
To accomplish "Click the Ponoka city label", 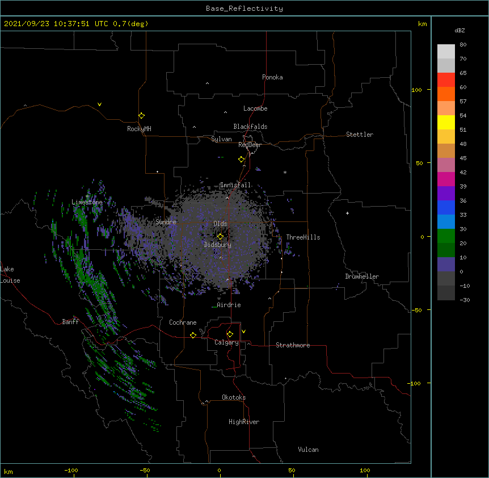I will [x=272, y=77].
